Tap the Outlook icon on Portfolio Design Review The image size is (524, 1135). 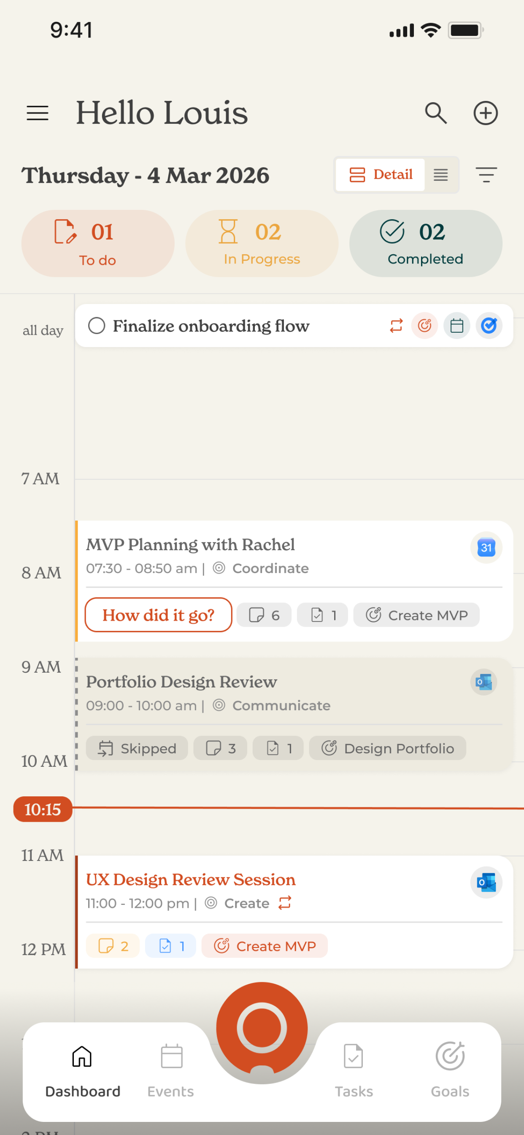point(484,682)
